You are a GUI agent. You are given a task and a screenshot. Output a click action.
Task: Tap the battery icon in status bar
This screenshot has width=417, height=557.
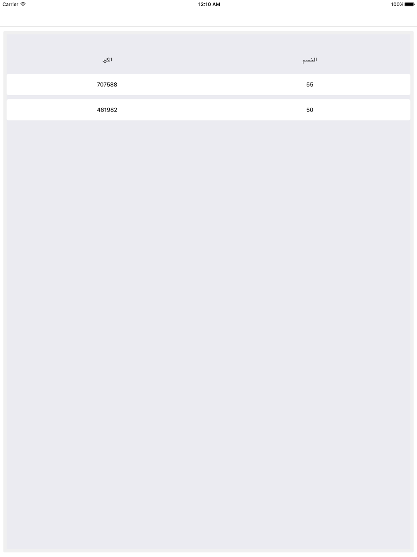409,4
